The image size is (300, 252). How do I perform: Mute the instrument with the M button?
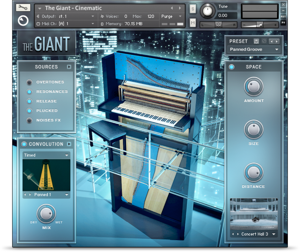coord(193,23)
